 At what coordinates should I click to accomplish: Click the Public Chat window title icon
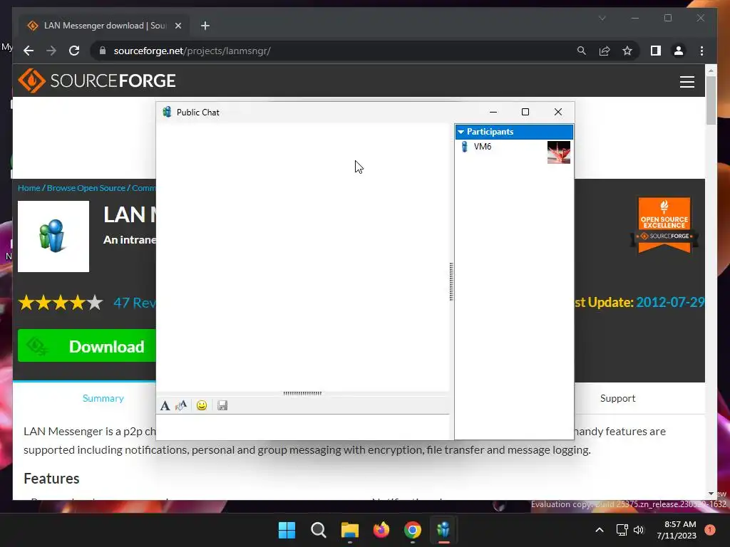(167, 112)
